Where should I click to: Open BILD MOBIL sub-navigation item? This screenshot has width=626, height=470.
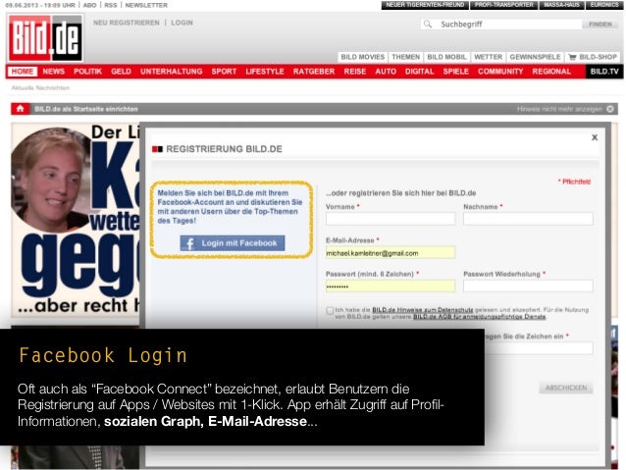446,57
